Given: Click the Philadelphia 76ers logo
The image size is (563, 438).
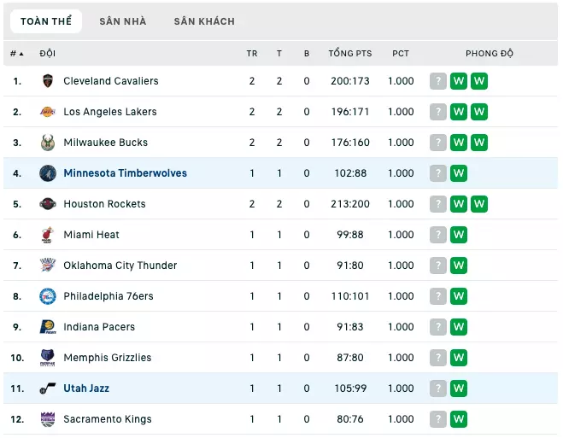Looking at the screenshot, I should click(x=48, y=296).
